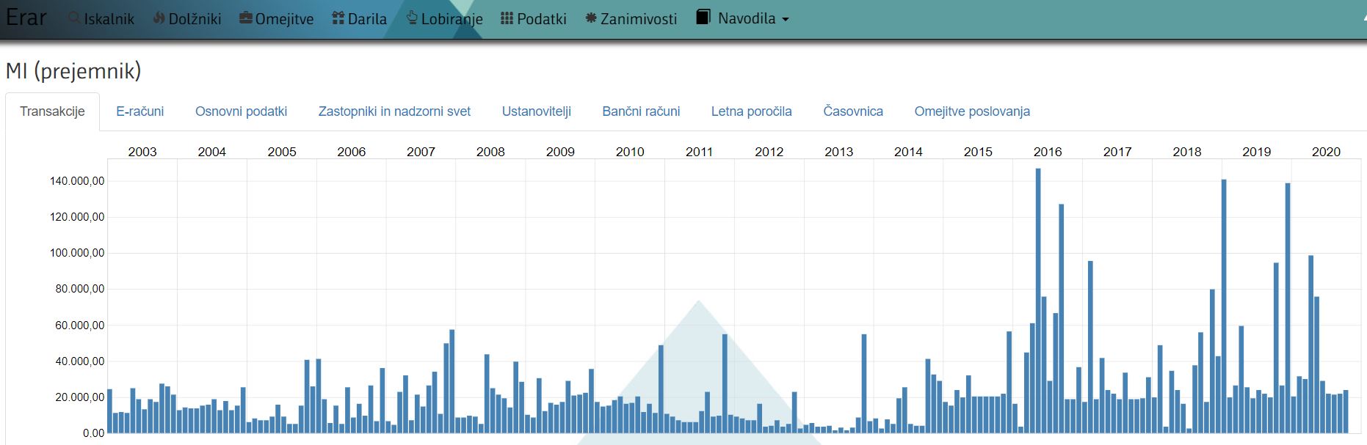
Task: Click the grid icon beside Podatki
Action: point(507,18)
